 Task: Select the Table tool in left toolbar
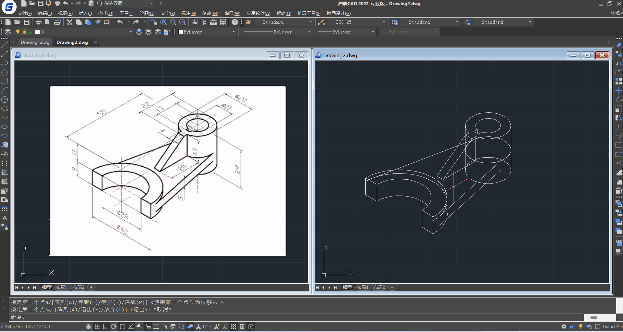tap(5, 209)
